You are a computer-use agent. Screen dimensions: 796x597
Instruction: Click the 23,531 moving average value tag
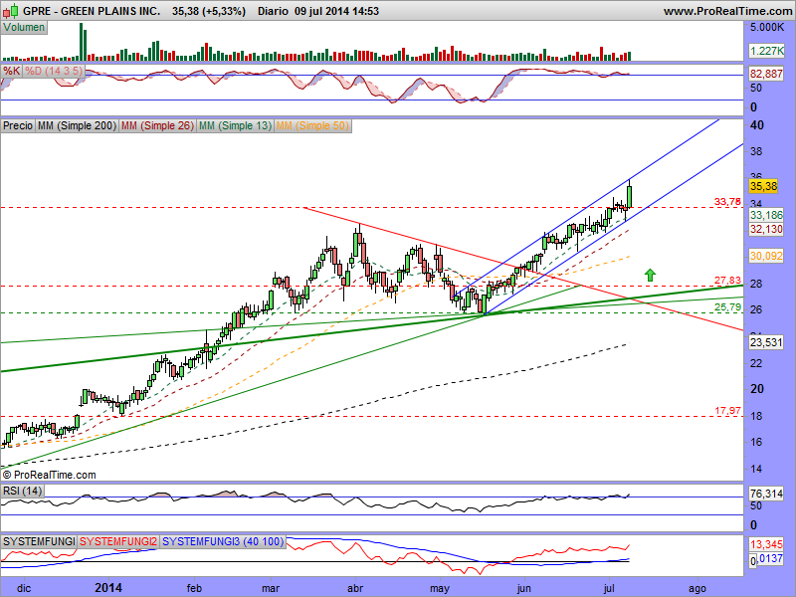[x=766, y=342]
